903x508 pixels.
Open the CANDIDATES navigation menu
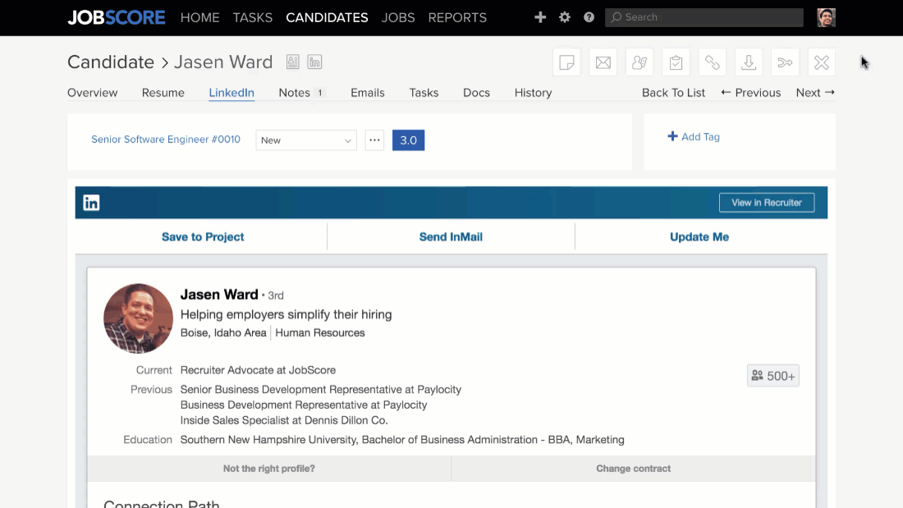coord(327,18)
